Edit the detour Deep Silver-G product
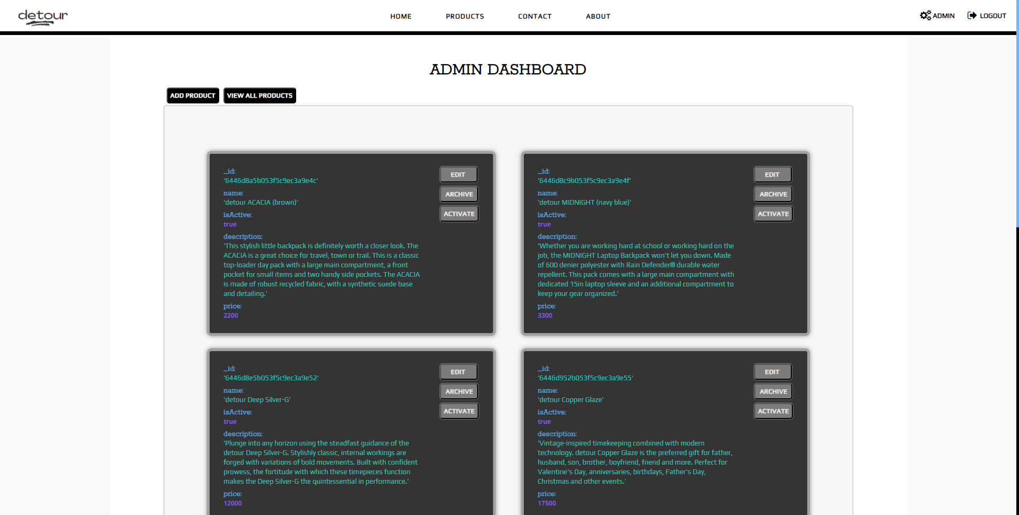Image resolution: width=1019 pixels, height=515 pixels. pos(459,372)
